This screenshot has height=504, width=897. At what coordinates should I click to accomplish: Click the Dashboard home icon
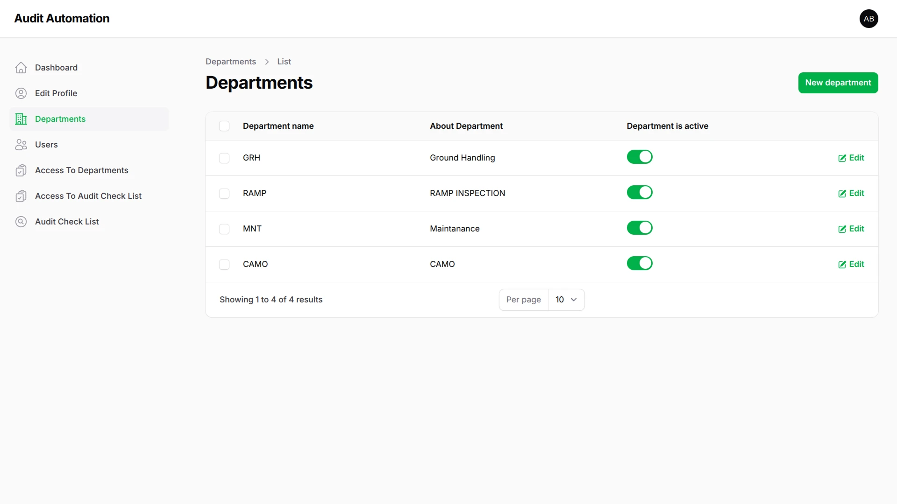pyautogui.click(x=21, y=68)
